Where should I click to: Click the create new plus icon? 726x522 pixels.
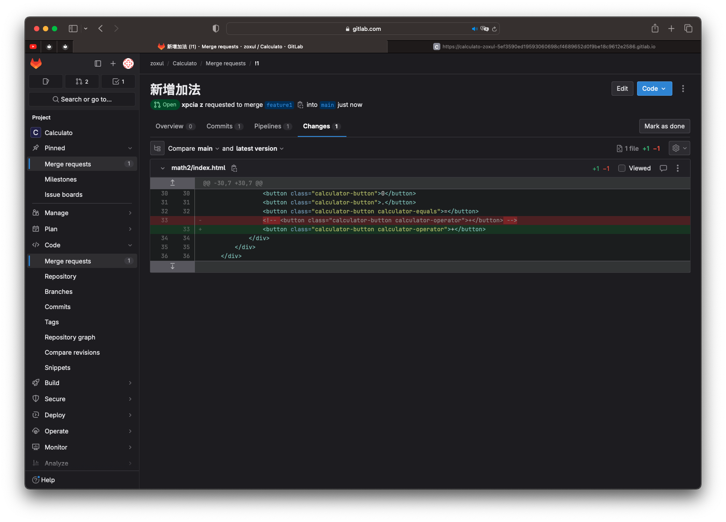[113, 64]
